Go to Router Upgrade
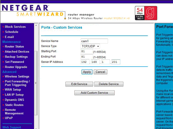The image size is (173, 129). click(x=16, y=67)
